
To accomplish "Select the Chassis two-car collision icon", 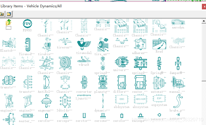I will tap(159, 26).
